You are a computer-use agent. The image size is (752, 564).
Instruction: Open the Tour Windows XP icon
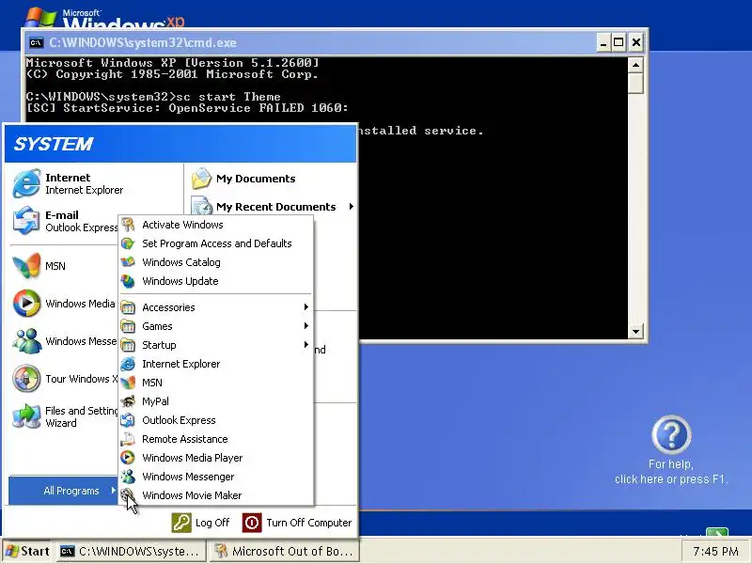click(26, 379)
